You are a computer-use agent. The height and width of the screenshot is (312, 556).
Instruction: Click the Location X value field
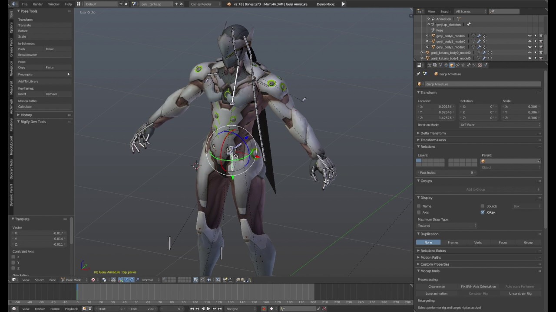tap(436, 107)
